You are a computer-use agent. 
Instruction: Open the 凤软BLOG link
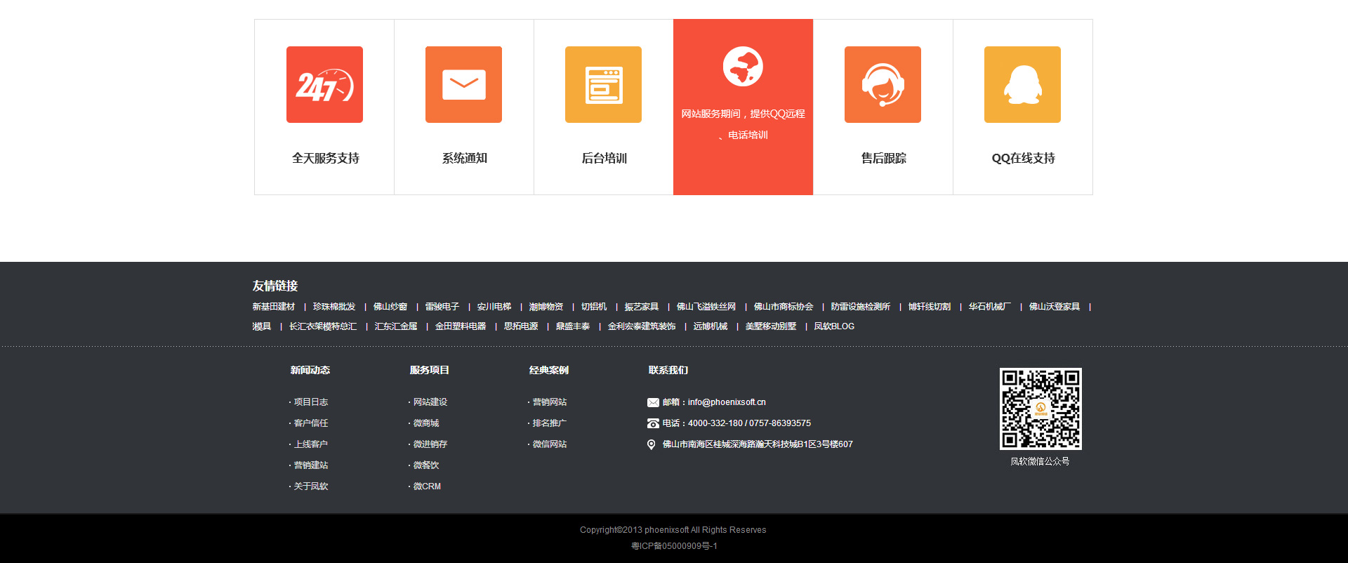coord(834,326)
